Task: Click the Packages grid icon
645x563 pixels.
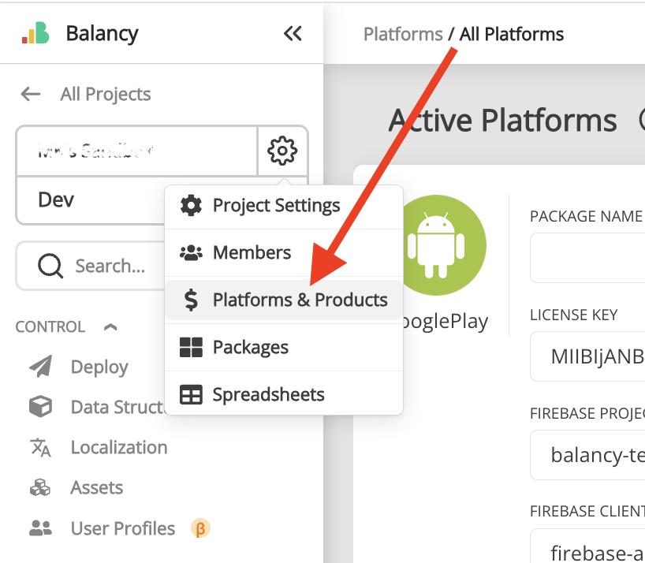Action: click(191, 347)
